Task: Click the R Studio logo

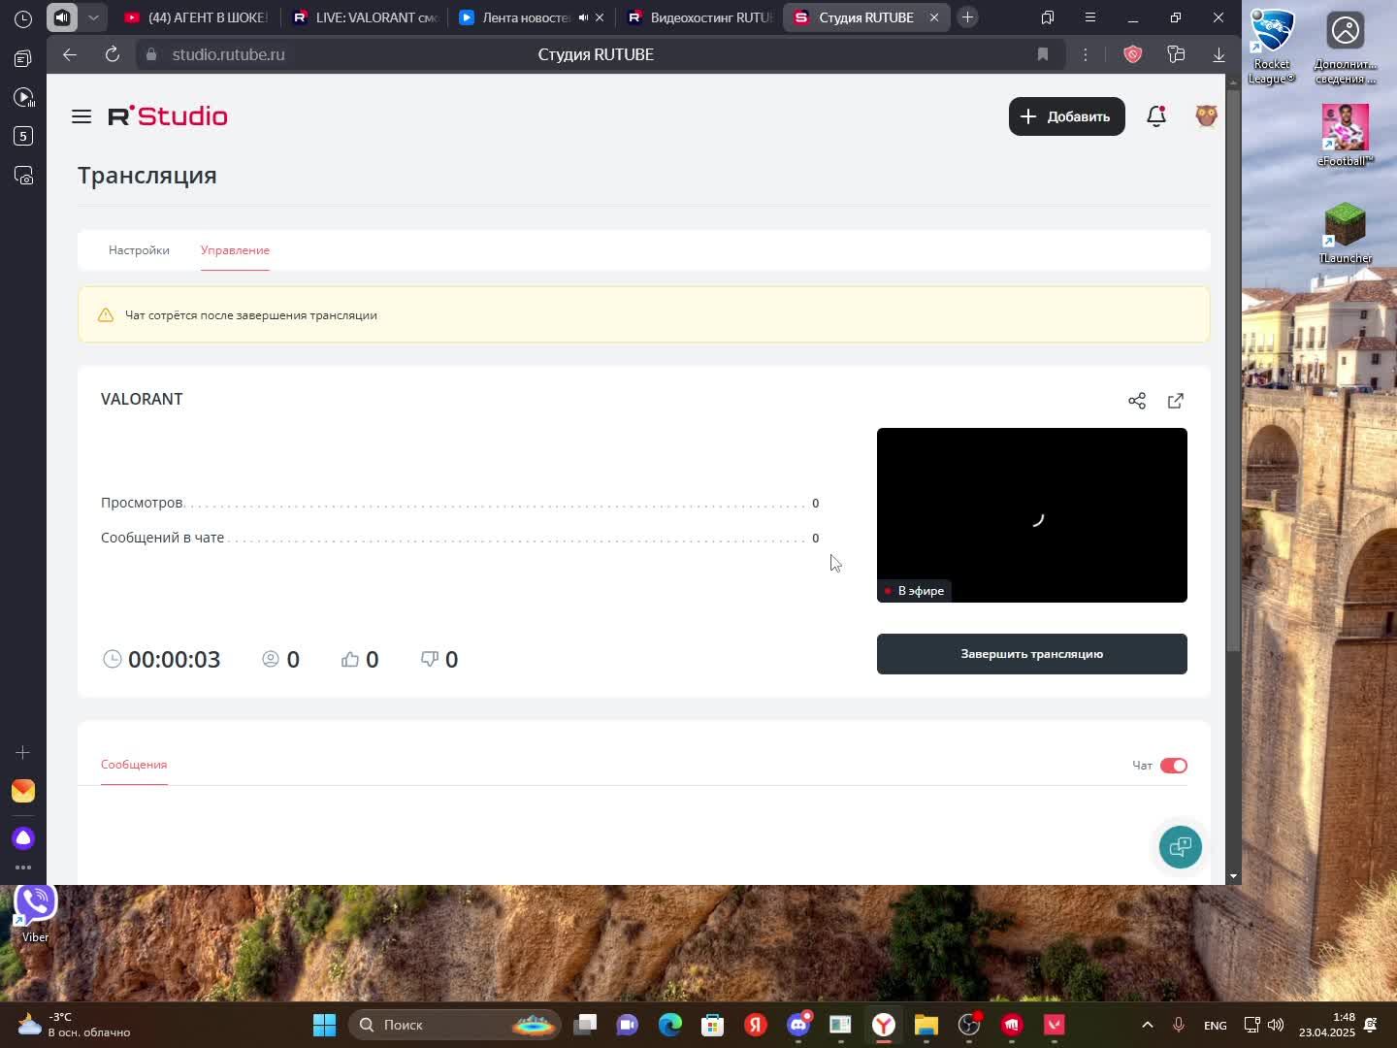Action: tap(168, 116)
